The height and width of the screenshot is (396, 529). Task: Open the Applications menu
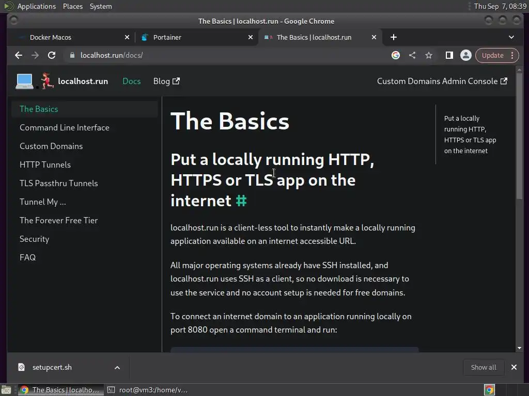(x=37, y=6)
